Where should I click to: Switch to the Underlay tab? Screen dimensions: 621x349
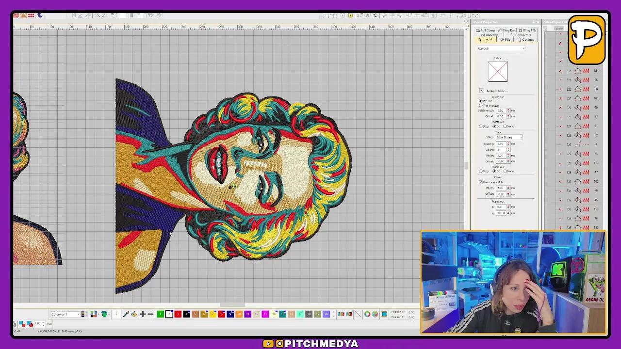tap(489, 35)
